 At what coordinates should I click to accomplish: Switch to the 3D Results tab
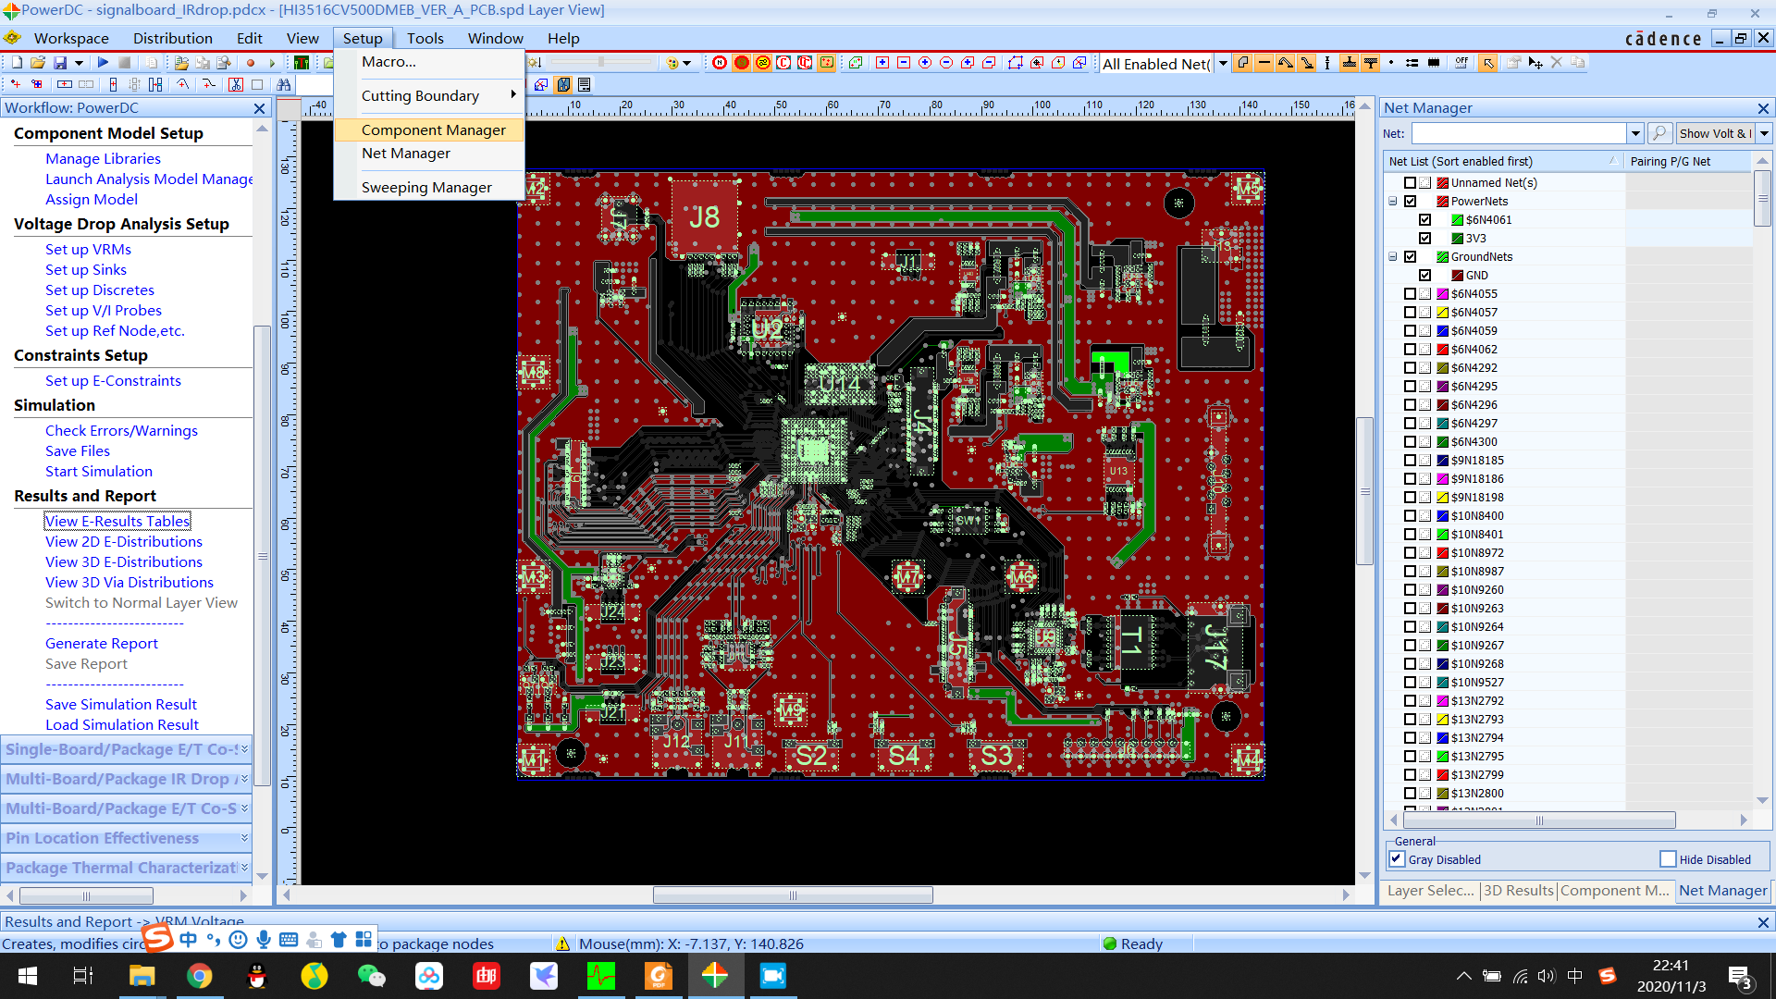(x=1518, y=890)
